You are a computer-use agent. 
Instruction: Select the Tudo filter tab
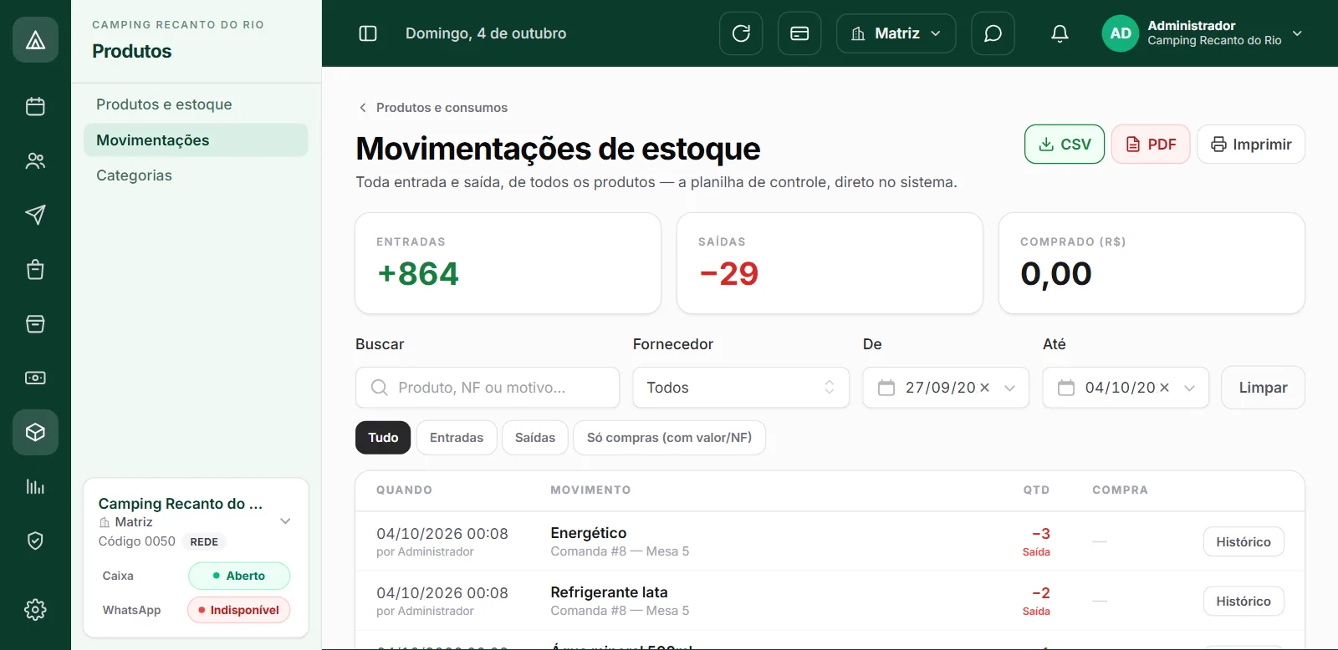coord(383,437)
